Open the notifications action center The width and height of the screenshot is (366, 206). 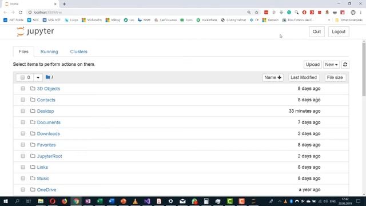click(x=359, y=201)
